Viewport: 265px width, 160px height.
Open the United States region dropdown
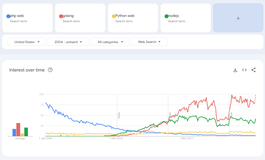coord(27,42)
